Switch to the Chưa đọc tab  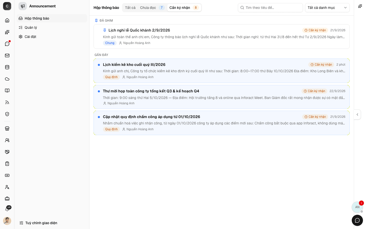coord(152,8)
